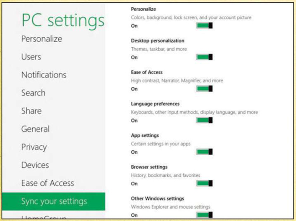Image resolution: width=296 pixels, height=221 pixels.
Task: Open the Devices settings category
Action: coord(35,165)
